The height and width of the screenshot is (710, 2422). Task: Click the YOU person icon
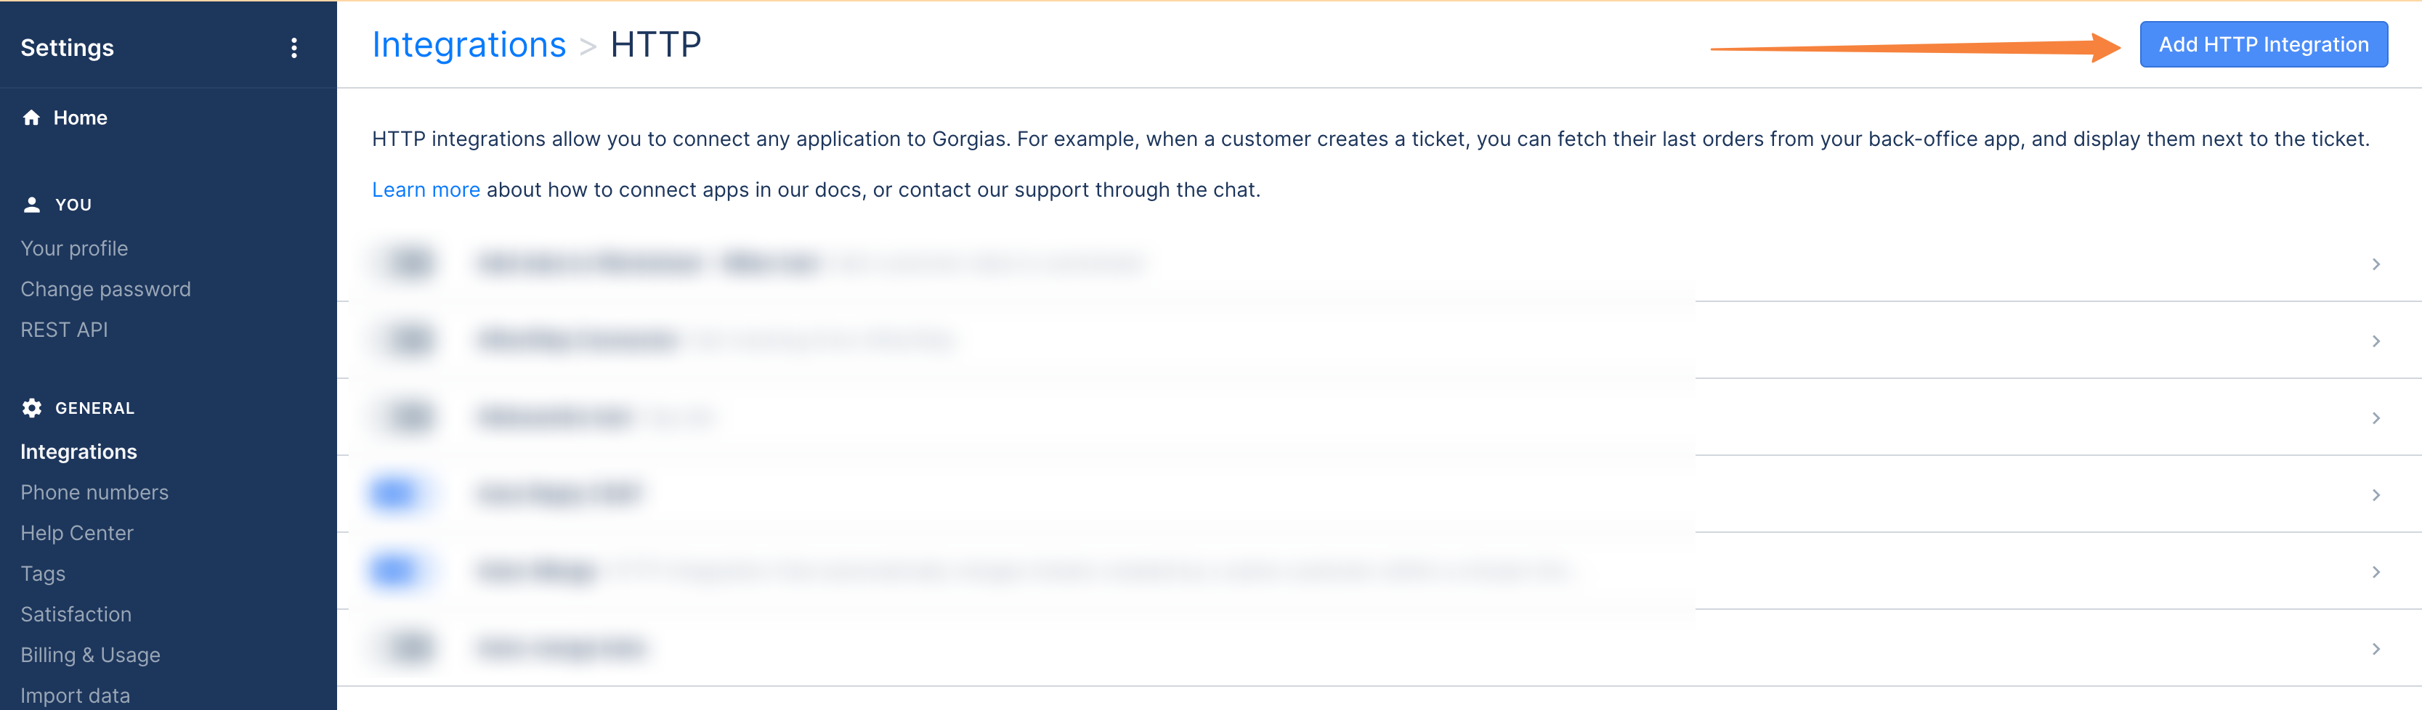[32, 205]
